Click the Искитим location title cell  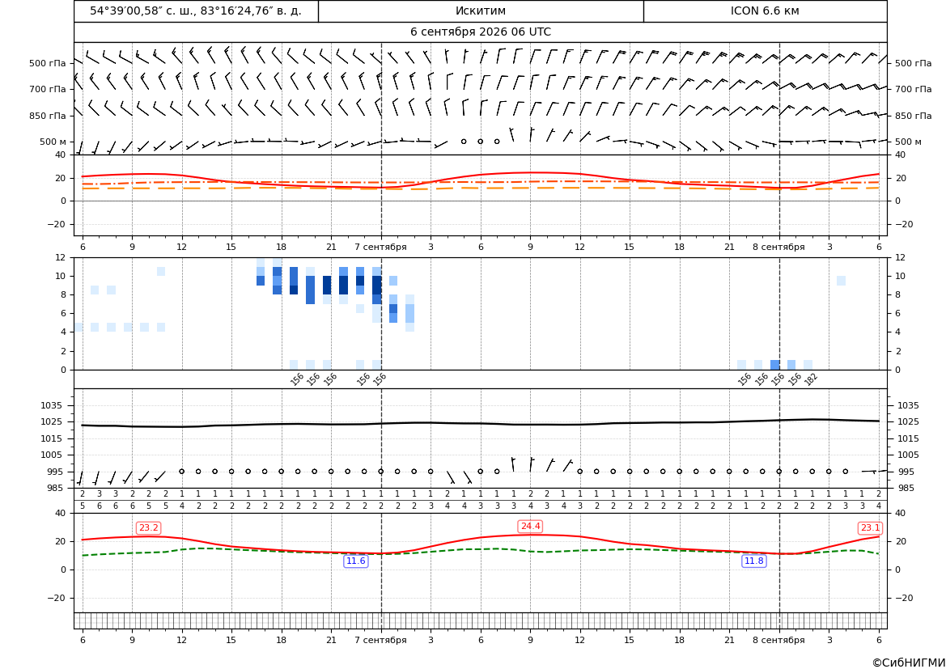pyautogui.click(x=481, y=11)
